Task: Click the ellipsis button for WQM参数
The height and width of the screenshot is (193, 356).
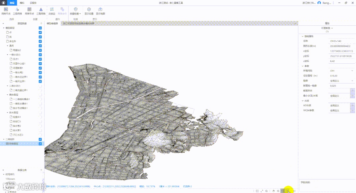Action: click(352, 111)
